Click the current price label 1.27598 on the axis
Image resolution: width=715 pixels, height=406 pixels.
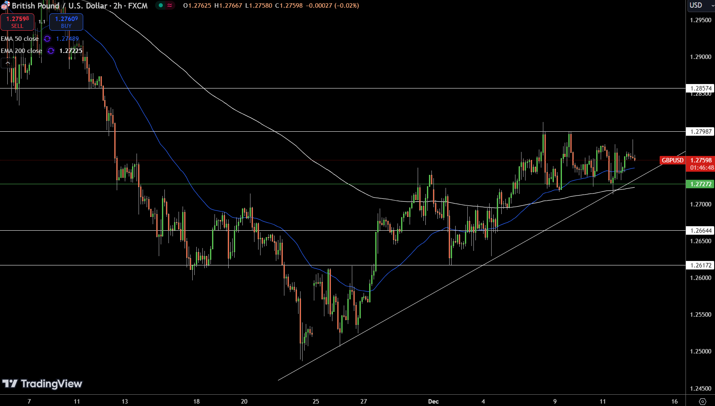click(x=701, y=160)
